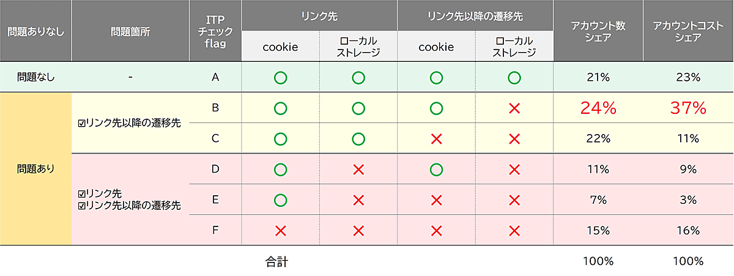Click green circle in row A transition local storage
Viewport: 734px width, 276px height.
(514, 78)
